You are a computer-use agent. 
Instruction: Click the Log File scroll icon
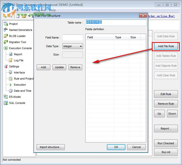[x=11, y=60]
